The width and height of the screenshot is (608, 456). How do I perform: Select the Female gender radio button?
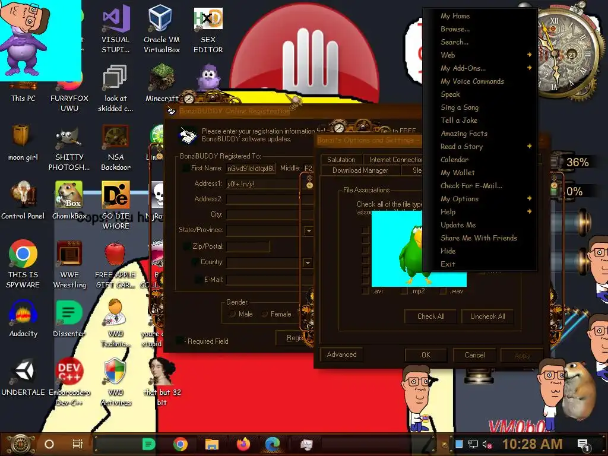[x=265, y=314]
